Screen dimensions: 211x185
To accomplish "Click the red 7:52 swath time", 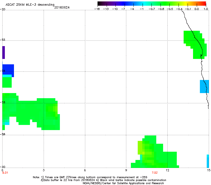I will click(155, 173).
